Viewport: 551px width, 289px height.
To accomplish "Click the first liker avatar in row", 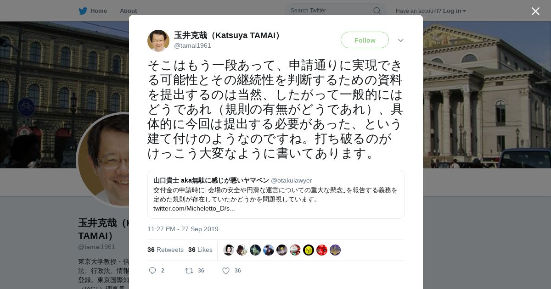I will pos(229,250).
